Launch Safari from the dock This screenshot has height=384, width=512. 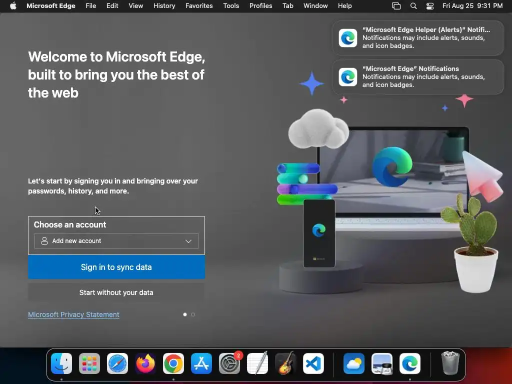117,363
